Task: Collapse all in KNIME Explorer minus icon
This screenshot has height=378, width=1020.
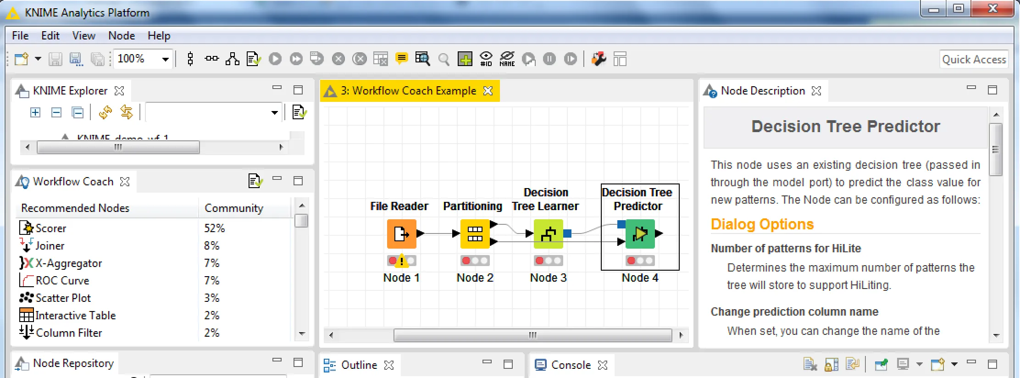Action: coord(56,112)
